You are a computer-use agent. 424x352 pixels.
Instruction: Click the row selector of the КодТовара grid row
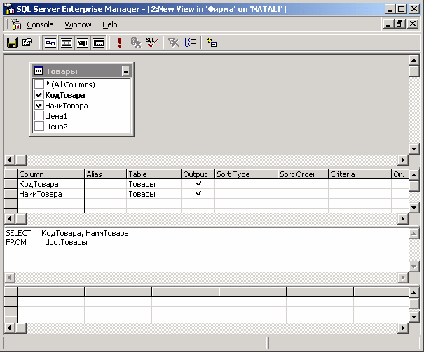(x=11, y=184)
